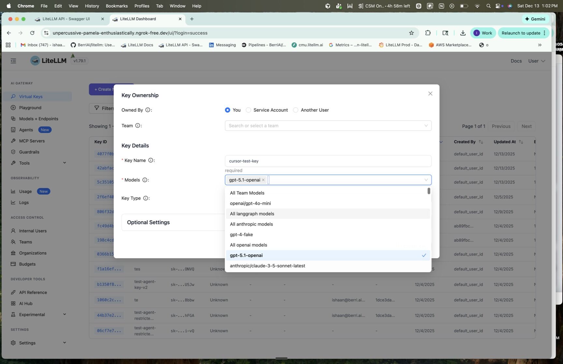Open the Docs link
Viewport: 563px width, 364px height.
[516, 61]
